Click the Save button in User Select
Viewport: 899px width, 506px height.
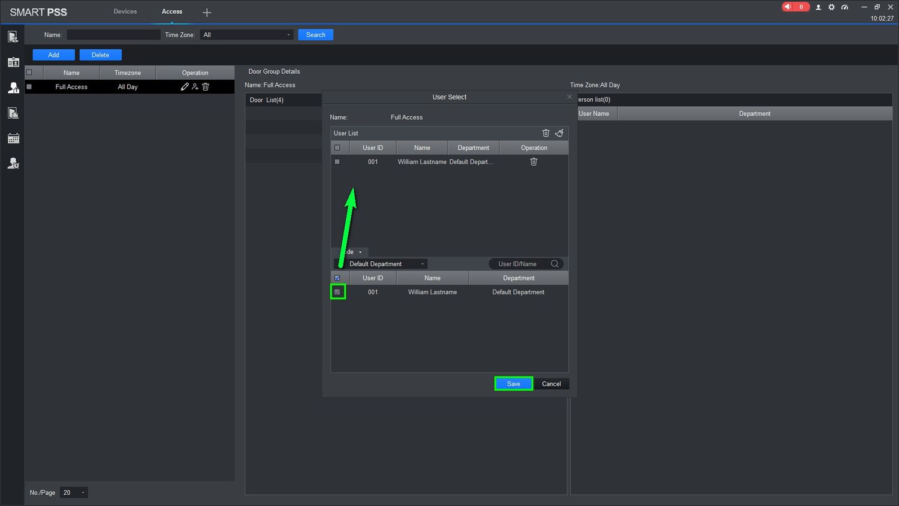[x=513, y=384]
